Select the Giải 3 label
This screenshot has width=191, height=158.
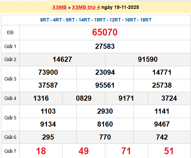click(10, 79)
